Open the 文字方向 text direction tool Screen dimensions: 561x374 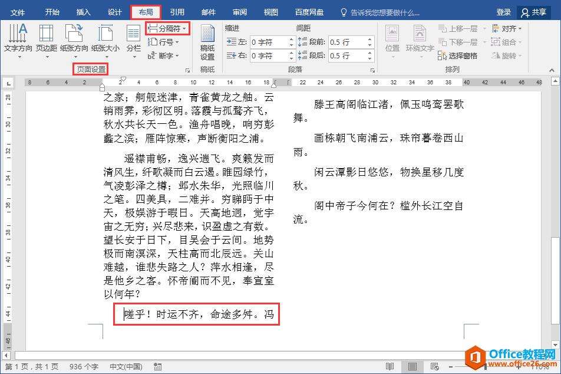tap(18, 41)
